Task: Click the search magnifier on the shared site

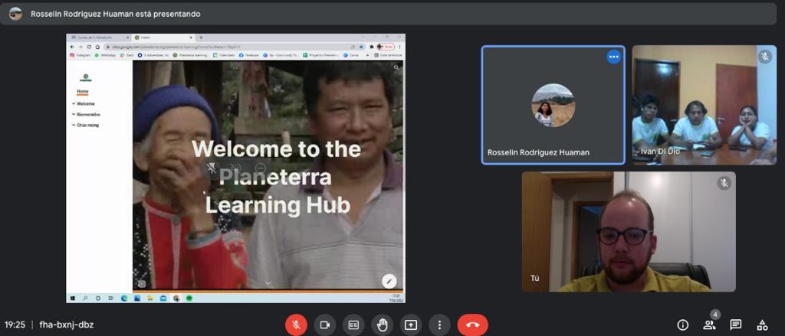Action: [x=396, y=67]
